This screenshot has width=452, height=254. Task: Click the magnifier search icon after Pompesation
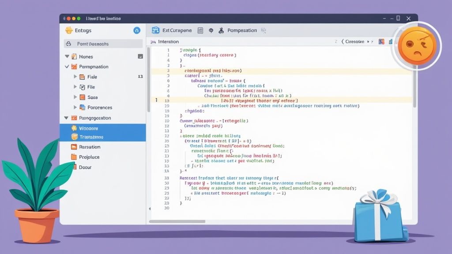coord(264,30)
